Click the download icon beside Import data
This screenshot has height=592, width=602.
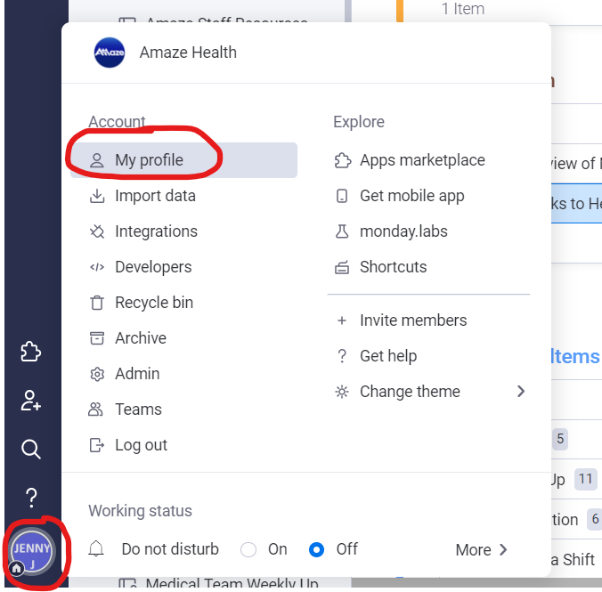(97, 196)
